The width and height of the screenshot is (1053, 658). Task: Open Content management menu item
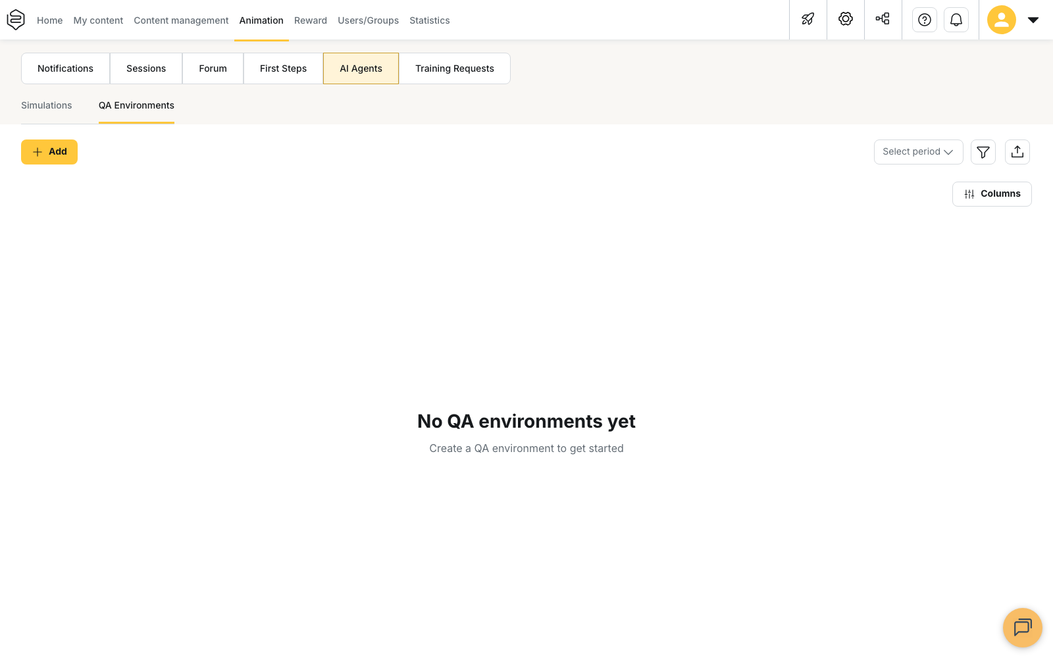tap(182, 20)
